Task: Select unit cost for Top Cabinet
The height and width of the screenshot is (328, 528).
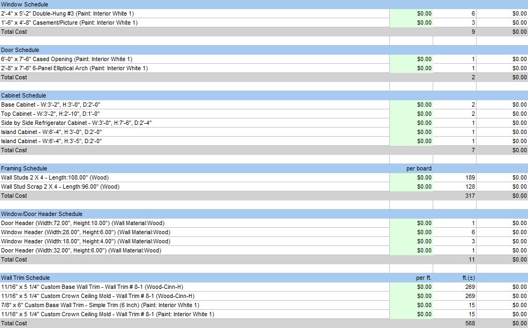Action: click(x=411, y=114)
